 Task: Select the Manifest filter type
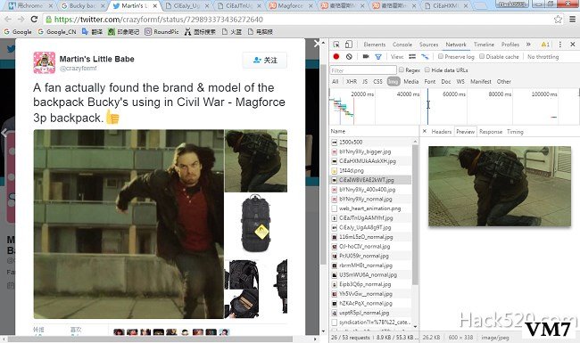[x=481, y=81]
